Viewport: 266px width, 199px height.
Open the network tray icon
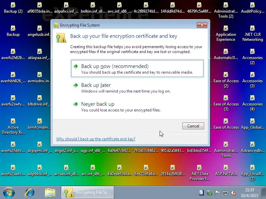[x=225, y=193]
